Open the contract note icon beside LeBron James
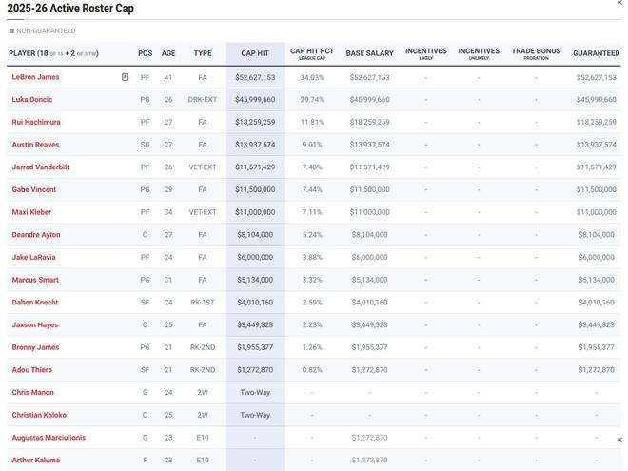 (125, 77)
